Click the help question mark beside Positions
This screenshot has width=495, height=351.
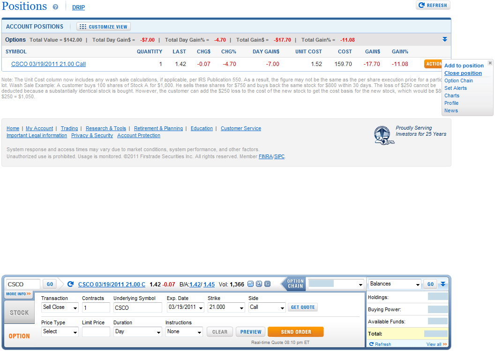(x=56, y=6)
